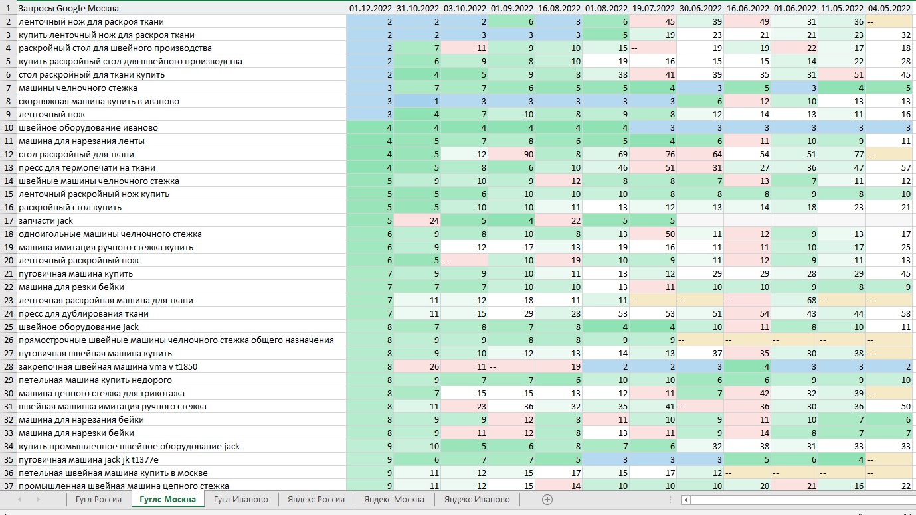Switch to the Гугл Россия sheet tab
The image size is (916, 515).
tap(99, 500)
